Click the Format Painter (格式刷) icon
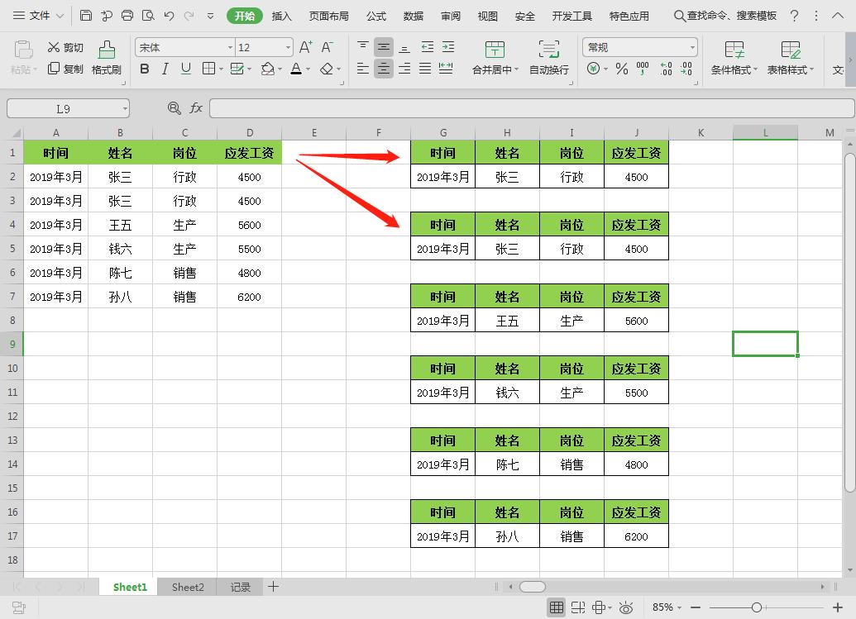 pyautogui.click(x=106, y=57)
